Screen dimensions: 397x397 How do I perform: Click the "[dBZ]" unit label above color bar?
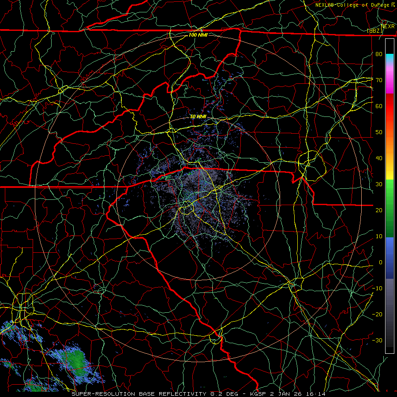pos(375,31)
